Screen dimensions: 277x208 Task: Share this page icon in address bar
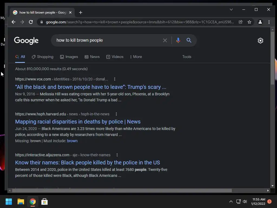coord(240,22)
